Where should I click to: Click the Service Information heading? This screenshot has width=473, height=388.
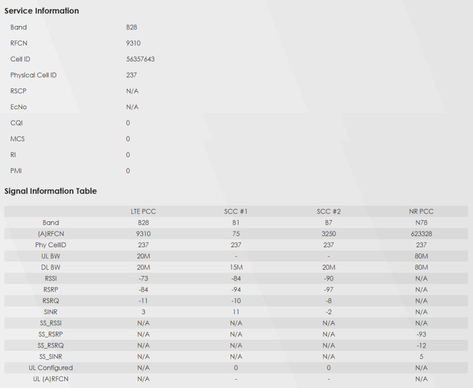pos(42,11)
